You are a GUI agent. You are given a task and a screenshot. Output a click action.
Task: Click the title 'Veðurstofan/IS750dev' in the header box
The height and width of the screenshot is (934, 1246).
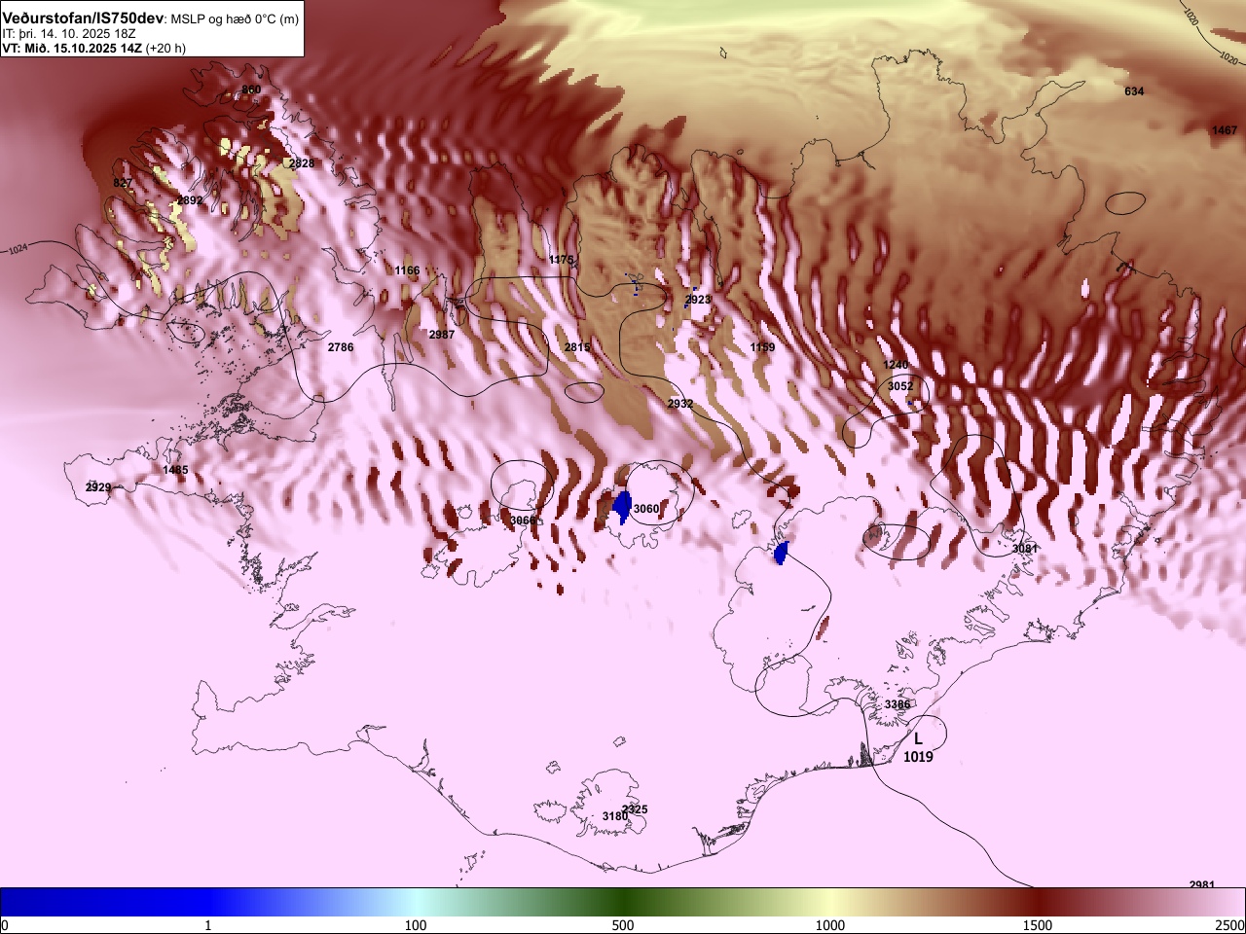(85, 18)
